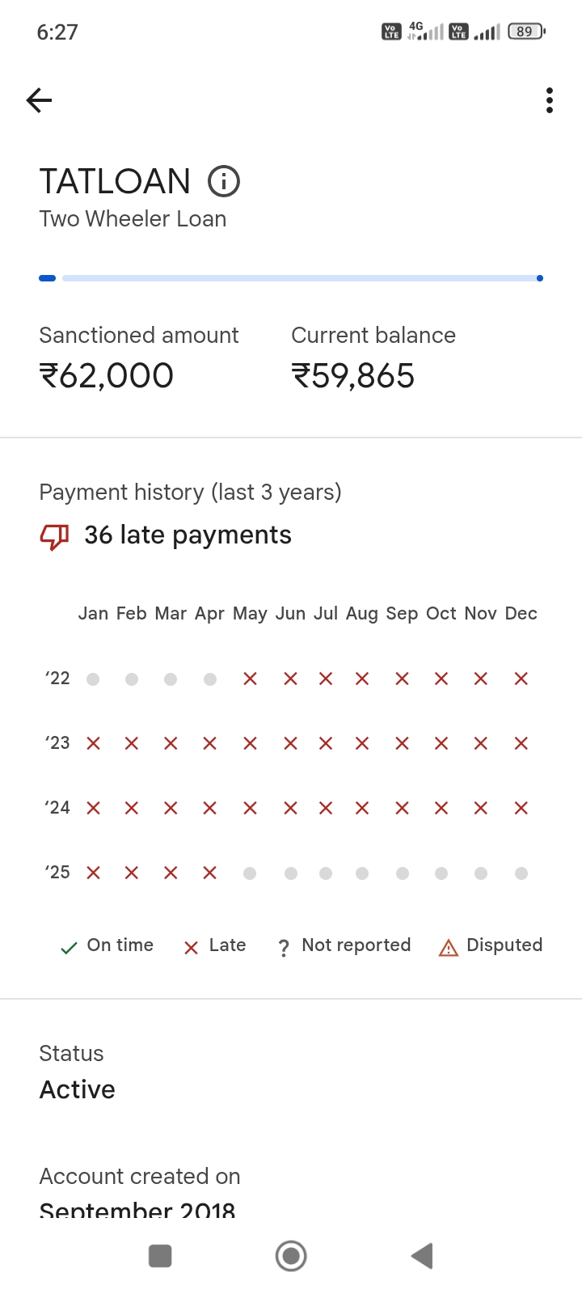
Task: Open the three-dot overflow menu
Action: [x=550, y=100]
